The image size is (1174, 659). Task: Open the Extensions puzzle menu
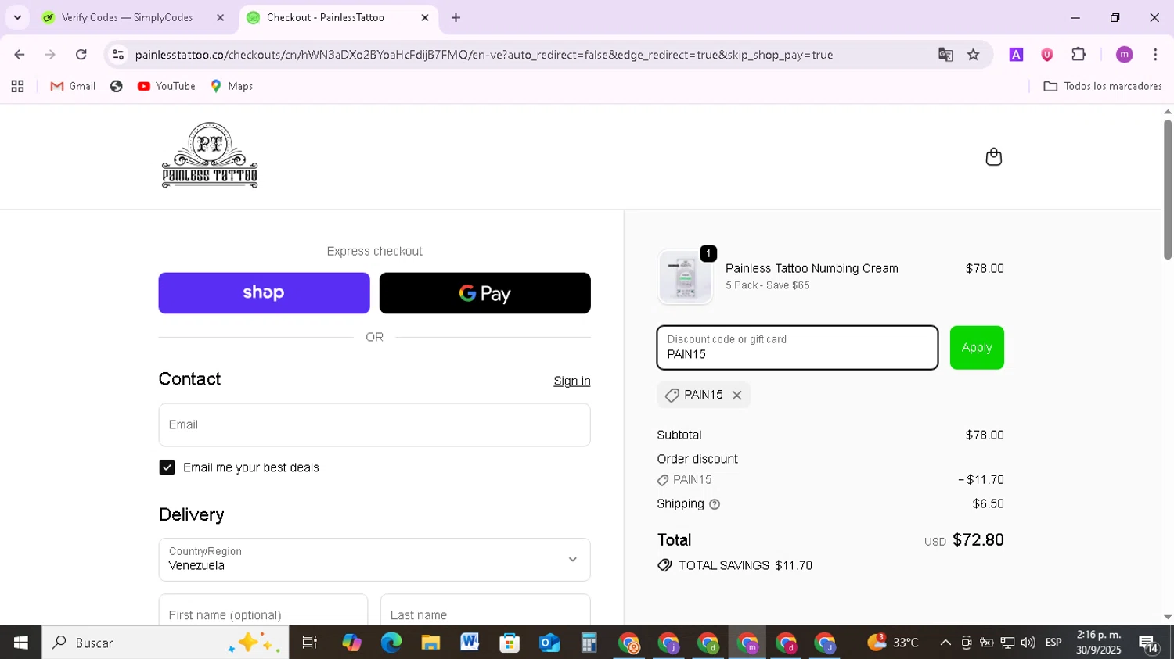coord(1079,55)
